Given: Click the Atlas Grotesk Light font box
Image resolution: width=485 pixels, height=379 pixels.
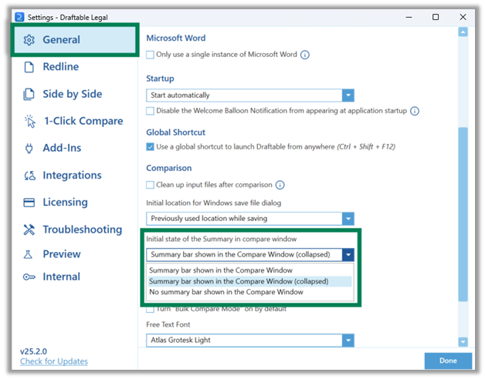Looking at the screenshot, I should tap(250, 340).
